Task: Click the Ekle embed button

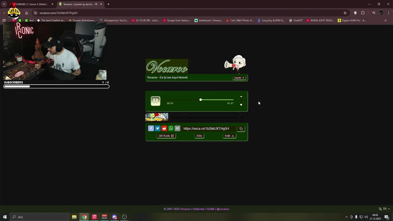Action: pos(200,136)
